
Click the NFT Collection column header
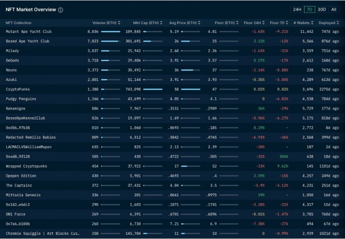[x=18, y=23]
